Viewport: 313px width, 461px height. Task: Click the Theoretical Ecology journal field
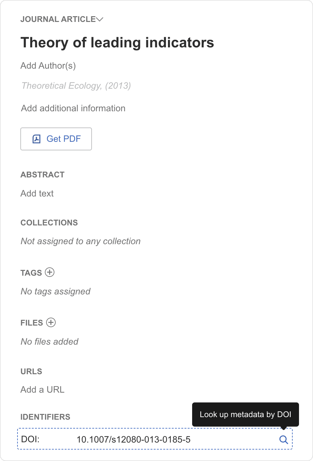[76, 86]
